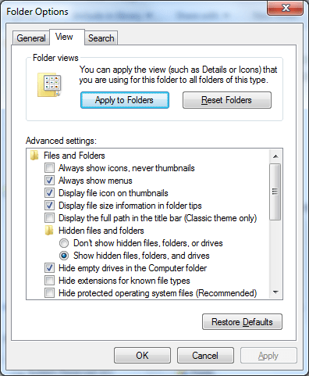The height and width of the screenshot is (376, 309).
Task: Check Hide extensions for known file types
Action: (49, 281)
